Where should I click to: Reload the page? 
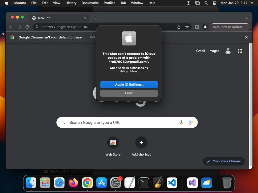click(27, 27)
